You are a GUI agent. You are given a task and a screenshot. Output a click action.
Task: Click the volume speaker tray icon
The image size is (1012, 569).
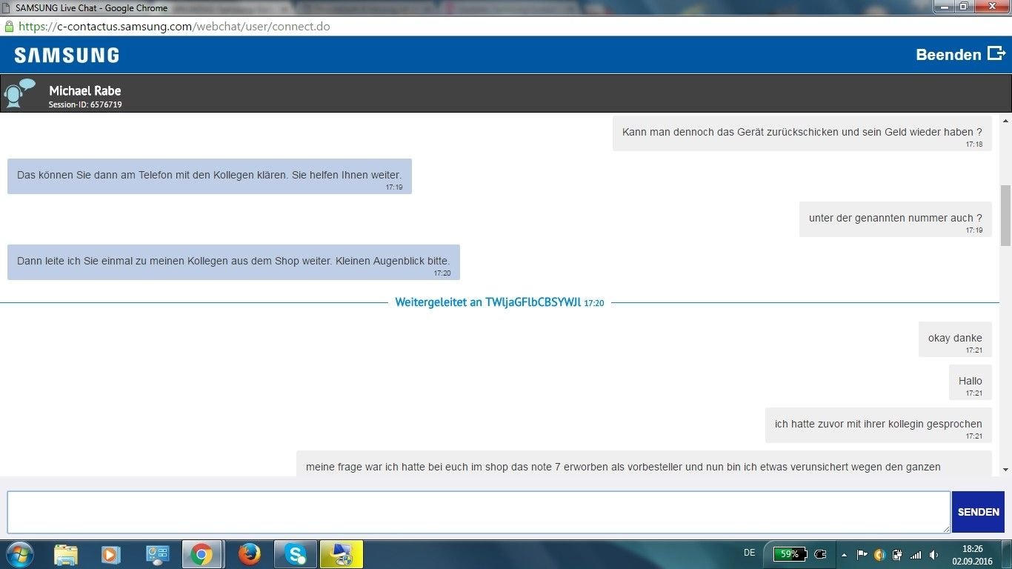934,554
